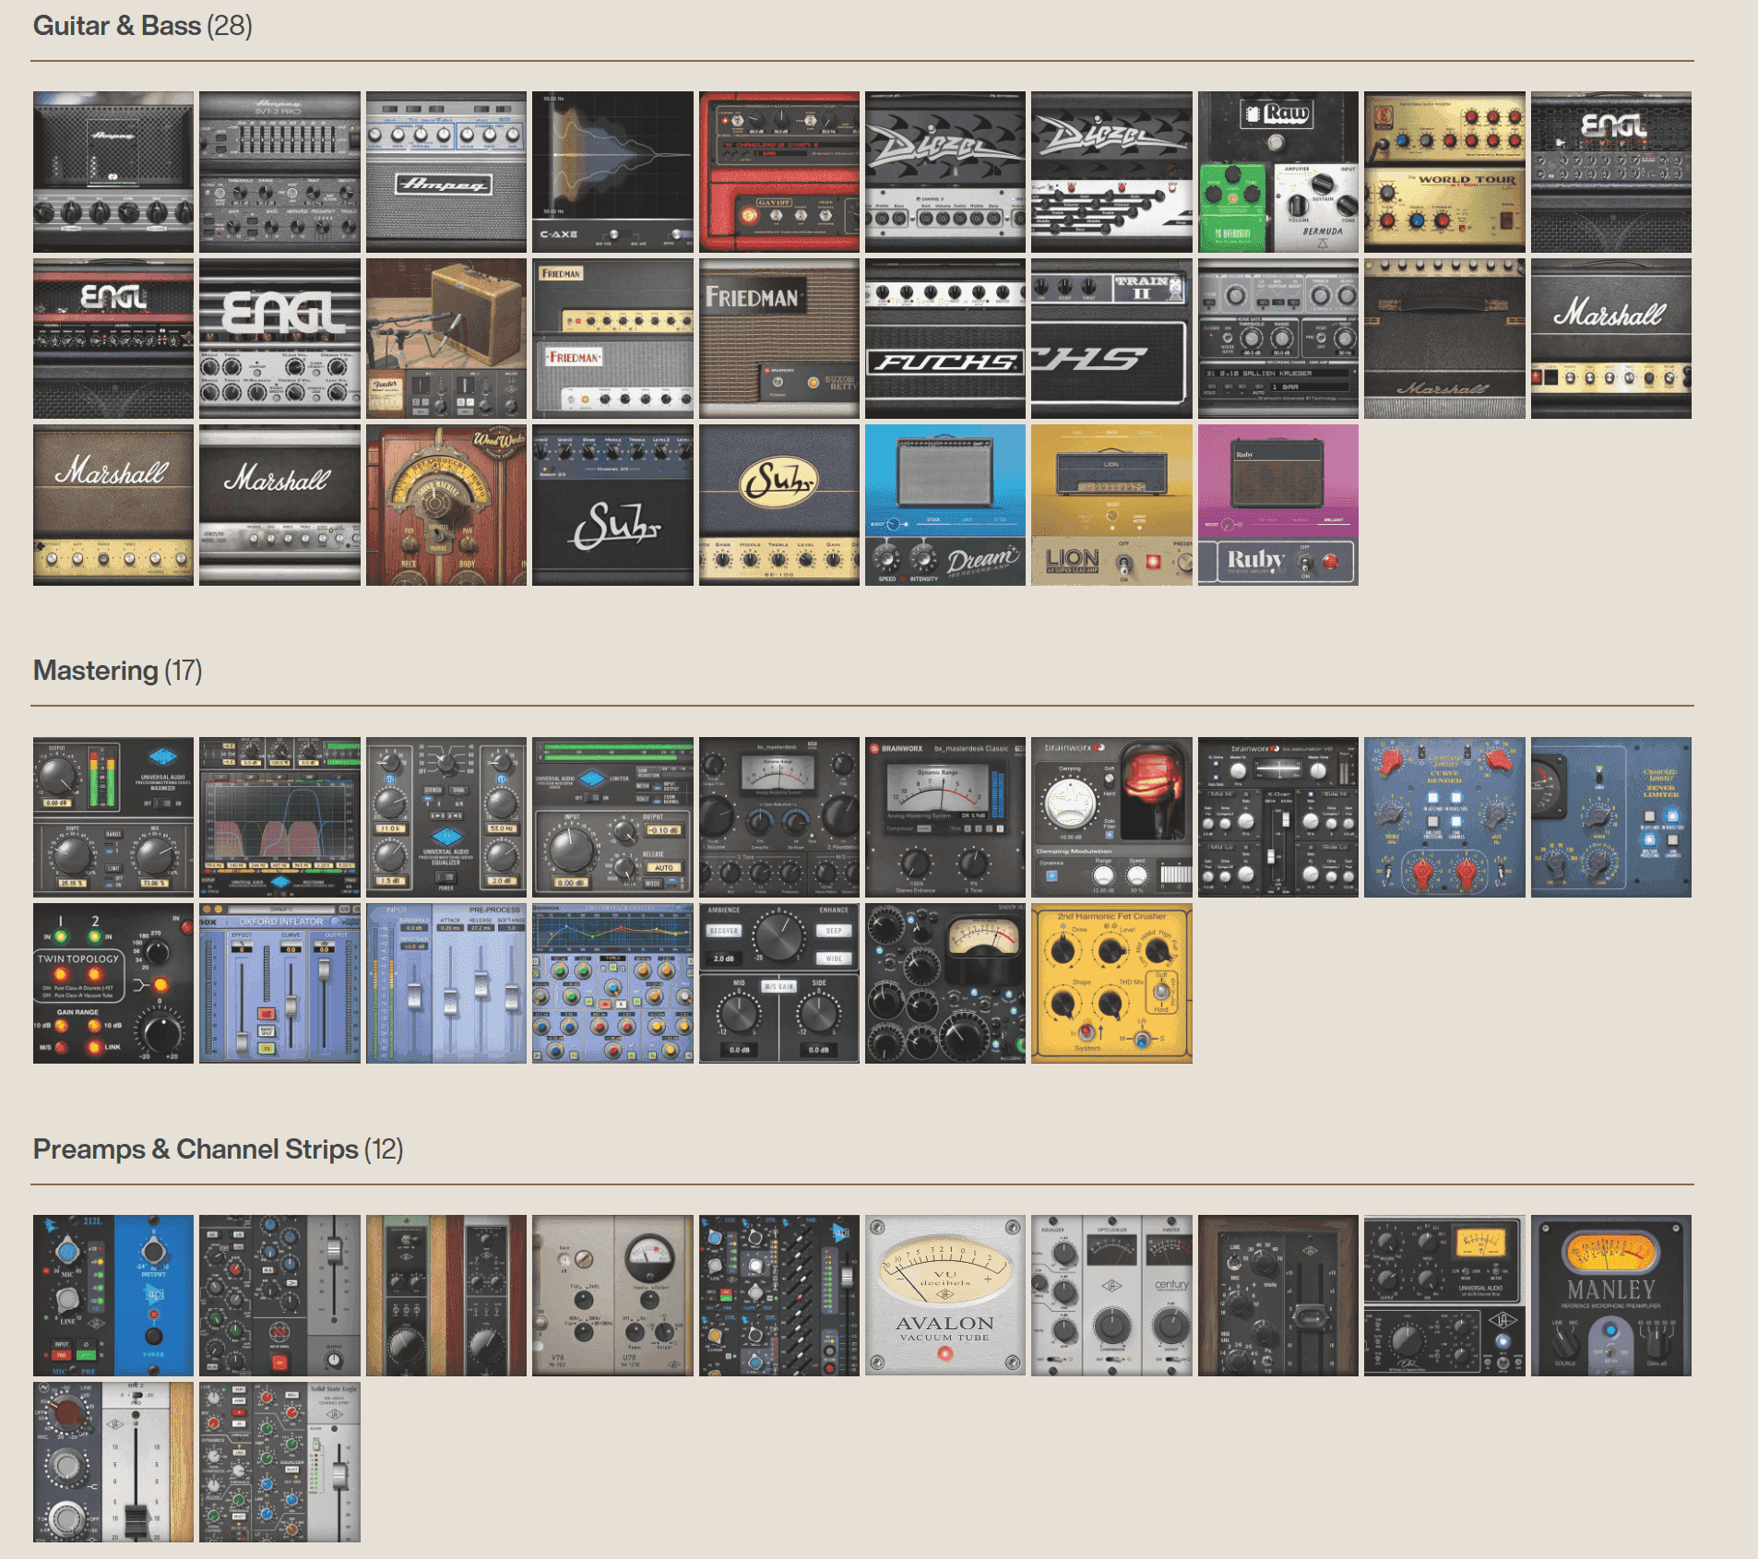This screenshot has width=1758, height=1559.
Task: Choose the Suhr amp with yellow oval logo
Action: point(779,505)
